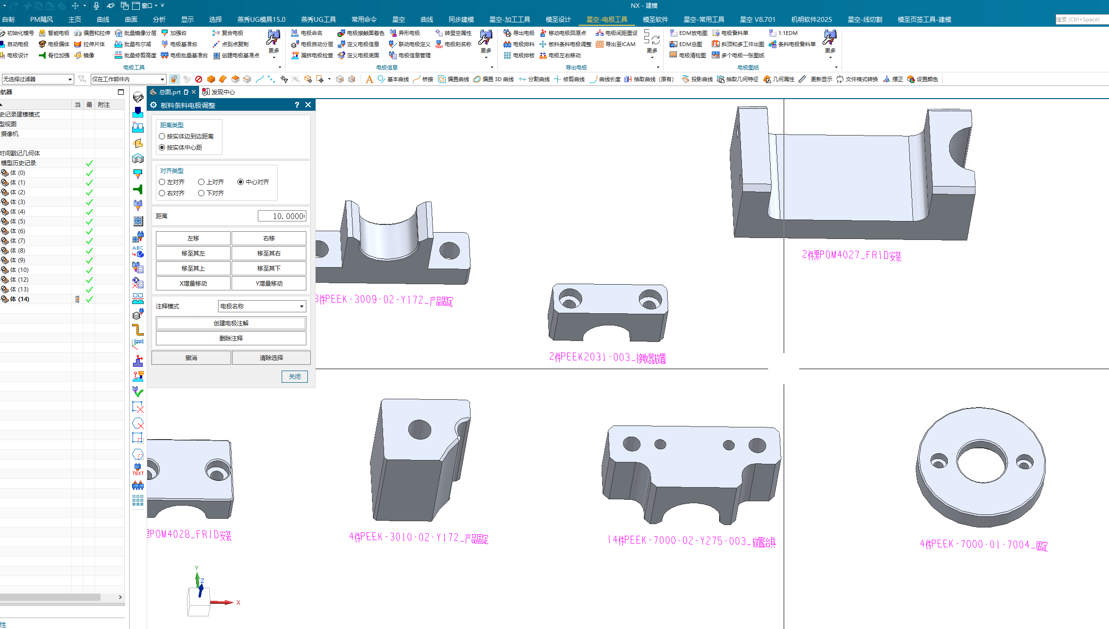
Task: Select the 按实体中心距 radio option
Action: coord(162,148)
